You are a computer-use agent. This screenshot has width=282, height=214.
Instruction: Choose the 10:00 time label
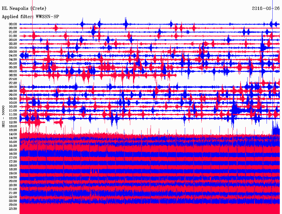click(13, 103)
